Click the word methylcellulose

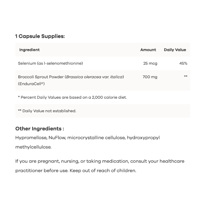[33, 147]
